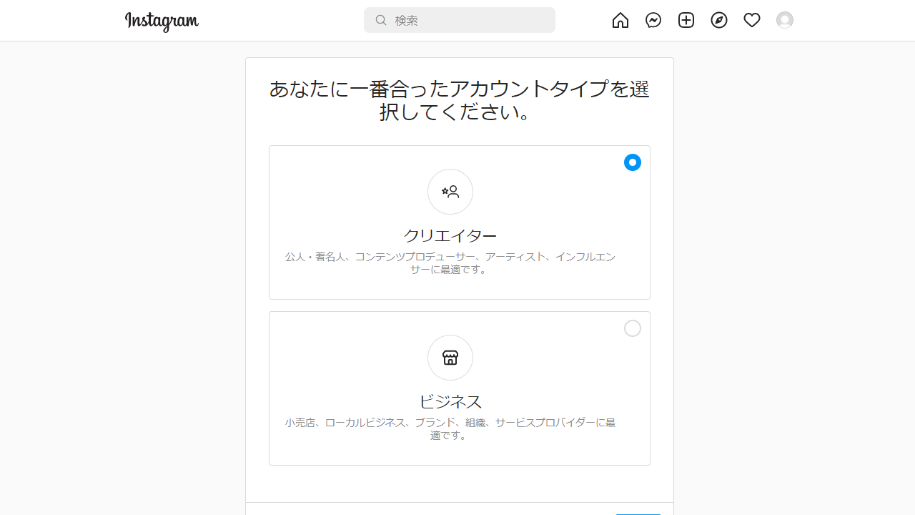Click the account type question heading
This screenshot has height=515, width=915.
(x=459, y=100)
